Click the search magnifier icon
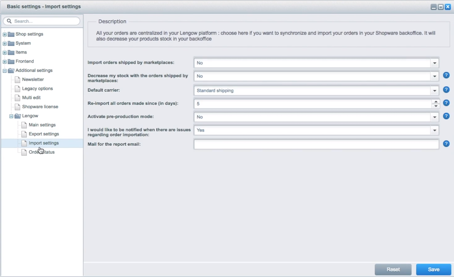Screen dimensions: 454x277 10,21
